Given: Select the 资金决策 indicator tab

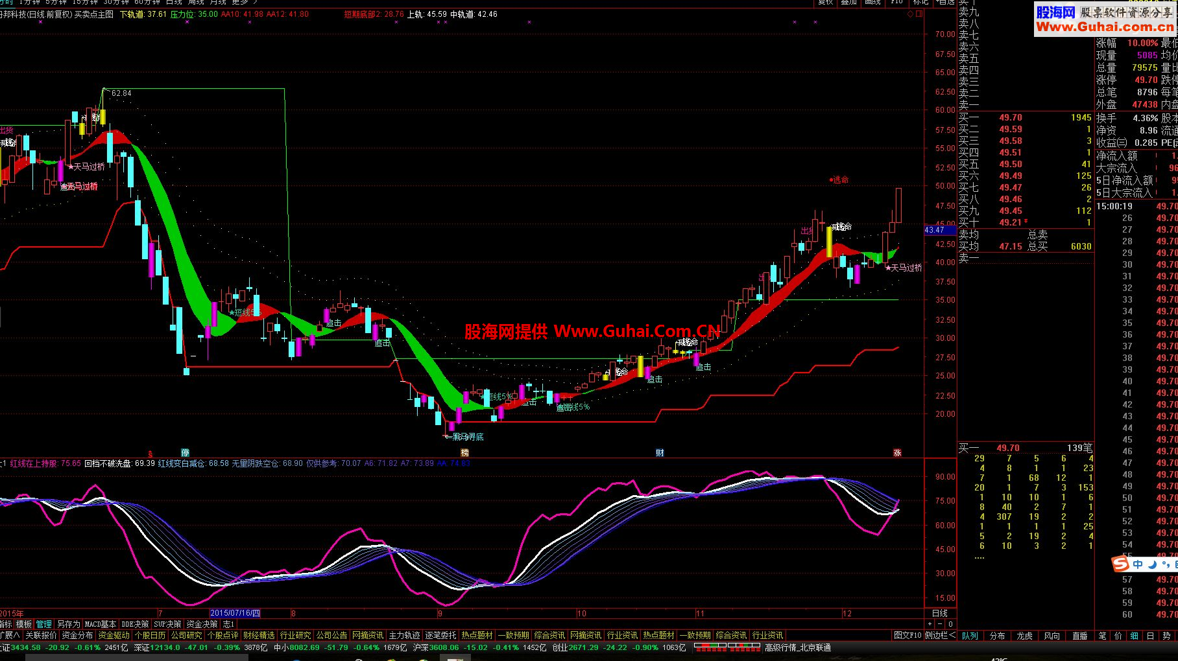Looking at the screenshot, I should [x=202, y=624].
